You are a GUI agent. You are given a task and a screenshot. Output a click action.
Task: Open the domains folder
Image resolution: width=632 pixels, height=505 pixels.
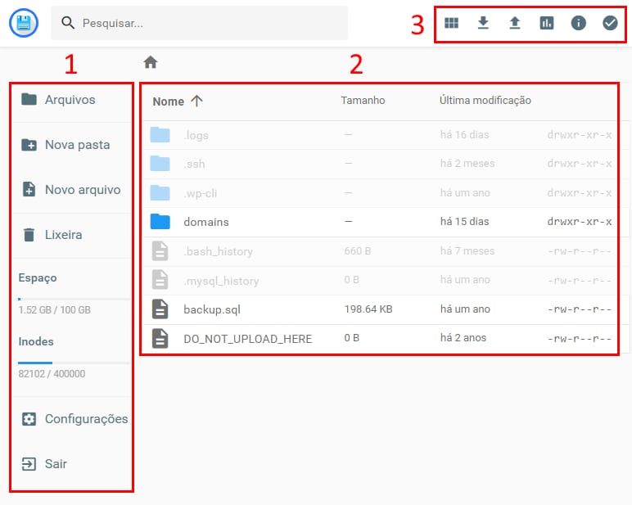tap(205, 222)
